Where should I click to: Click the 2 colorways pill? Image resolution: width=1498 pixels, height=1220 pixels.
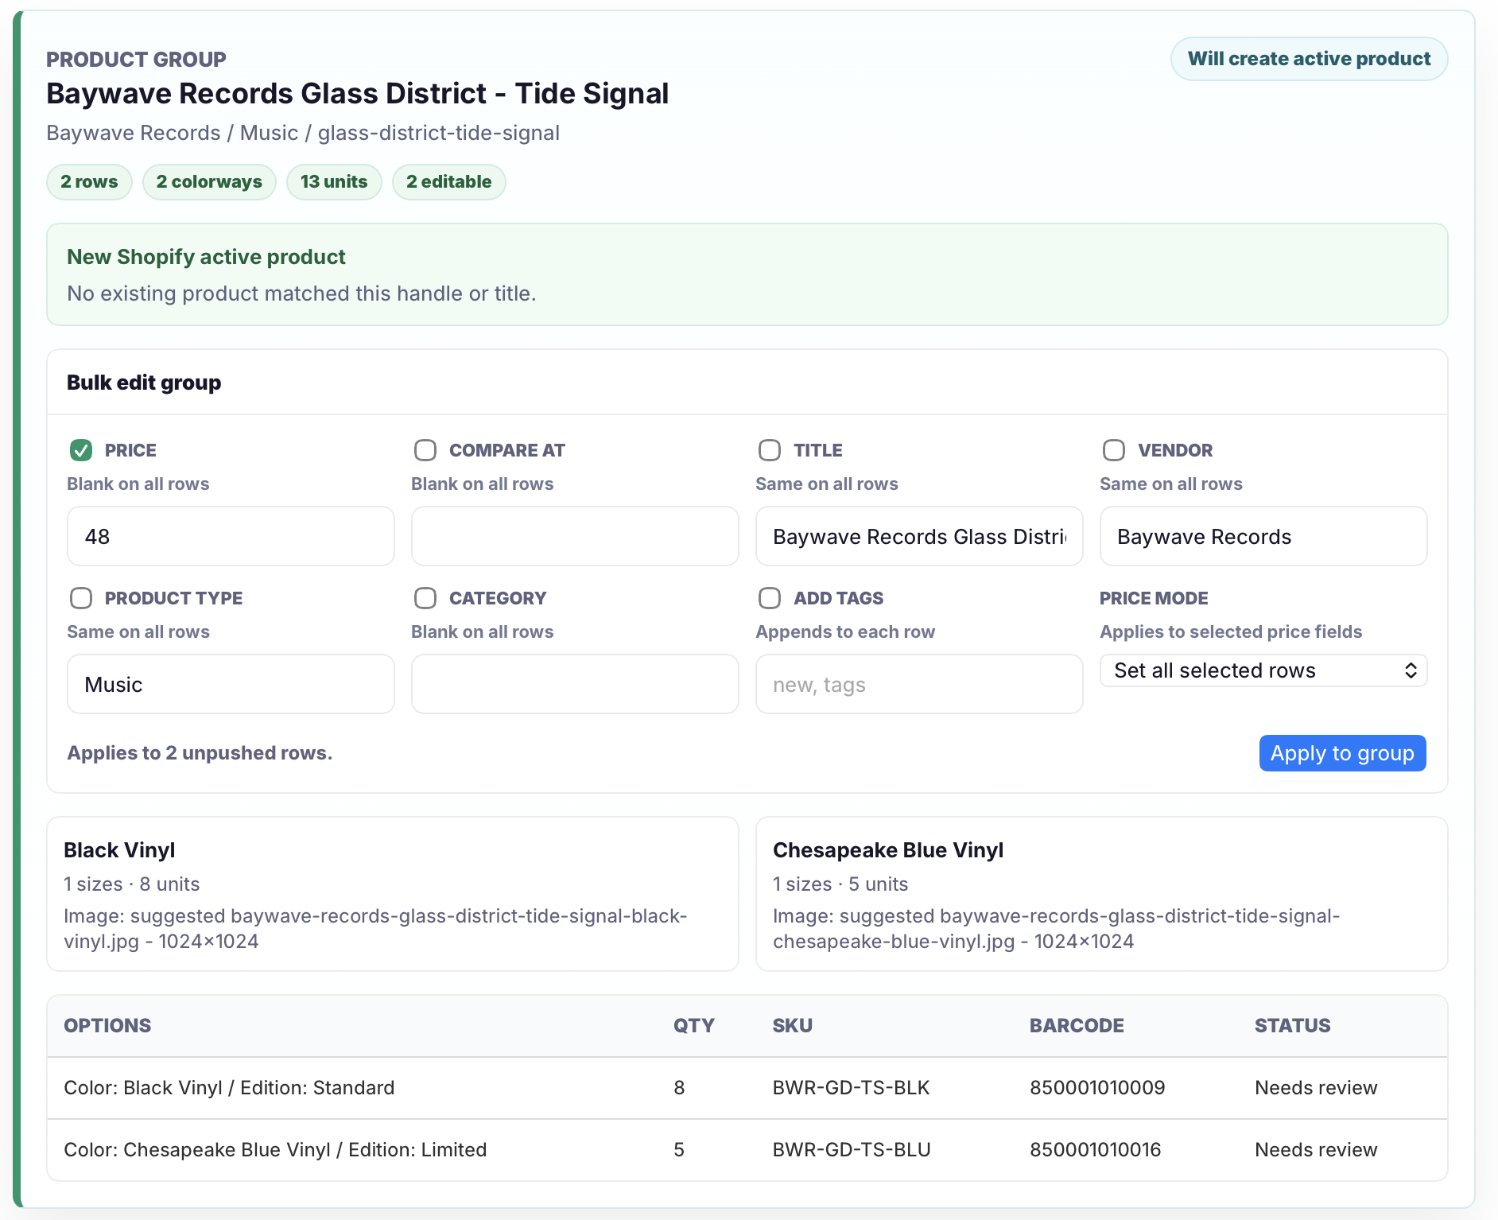(x=209, y=182)
